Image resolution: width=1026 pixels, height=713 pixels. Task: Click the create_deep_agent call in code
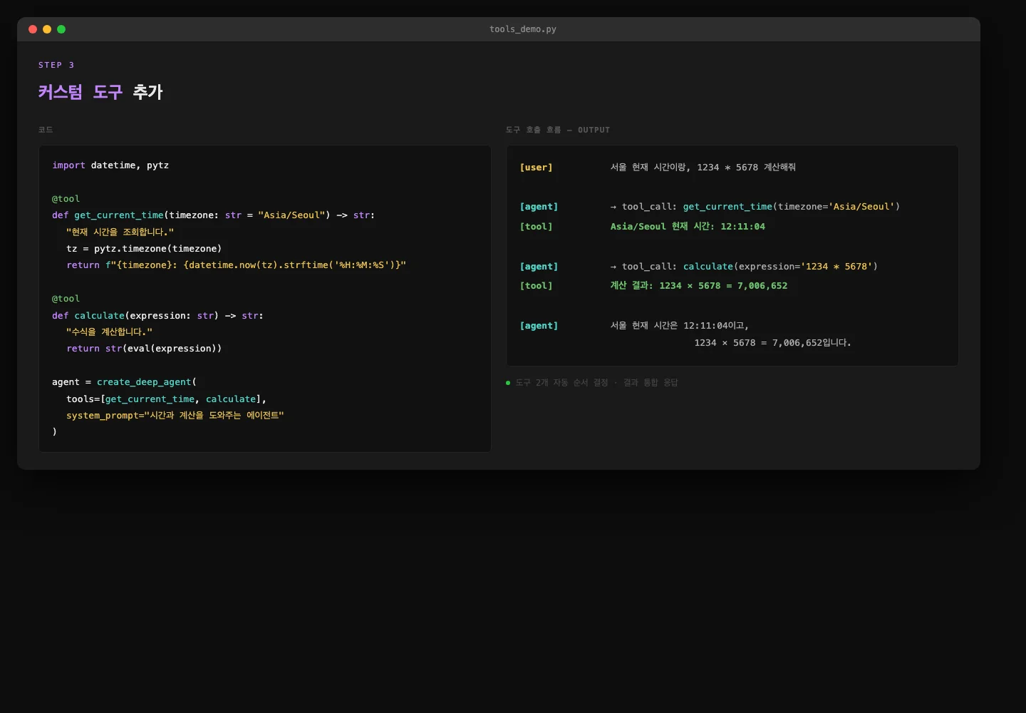tap(145, 382)
